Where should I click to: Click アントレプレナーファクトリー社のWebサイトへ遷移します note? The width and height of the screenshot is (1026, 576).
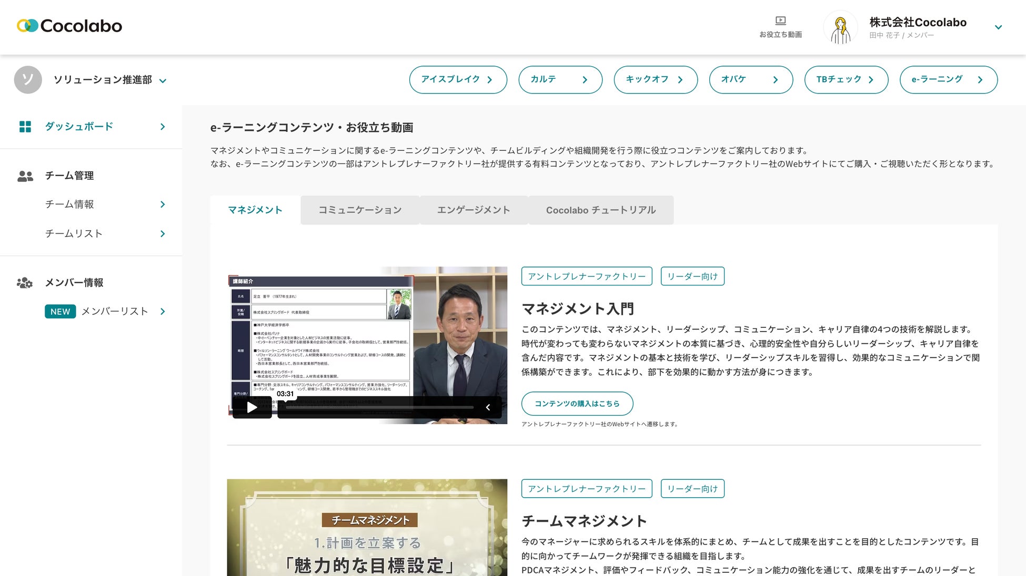pyautogui.click(x=599, y=424)
